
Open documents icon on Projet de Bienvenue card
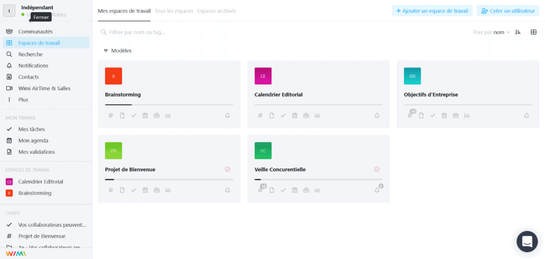coord(122,190)
